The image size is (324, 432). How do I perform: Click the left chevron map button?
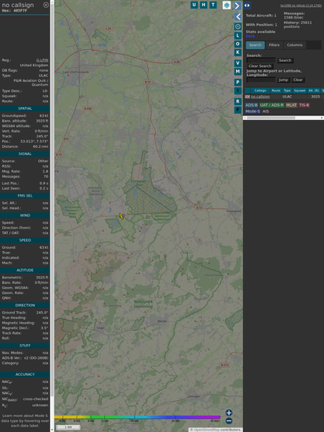pos(238,17)
